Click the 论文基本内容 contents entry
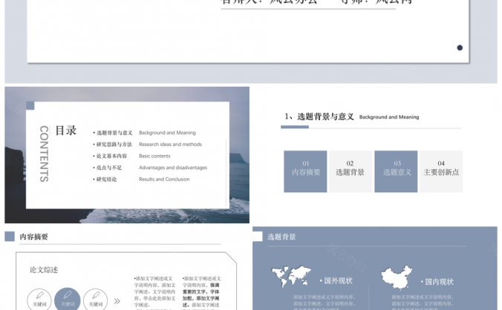This screenshot has width=502, height=310. point(110,156)
